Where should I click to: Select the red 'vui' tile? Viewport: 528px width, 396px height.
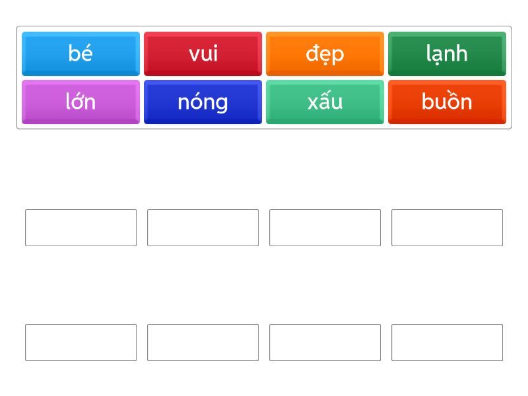coord(203,53)
